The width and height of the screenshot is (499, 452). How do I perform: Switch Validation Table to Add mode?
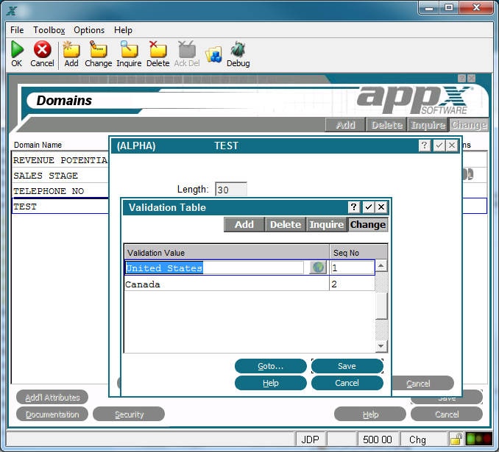[x=244, y=224]
